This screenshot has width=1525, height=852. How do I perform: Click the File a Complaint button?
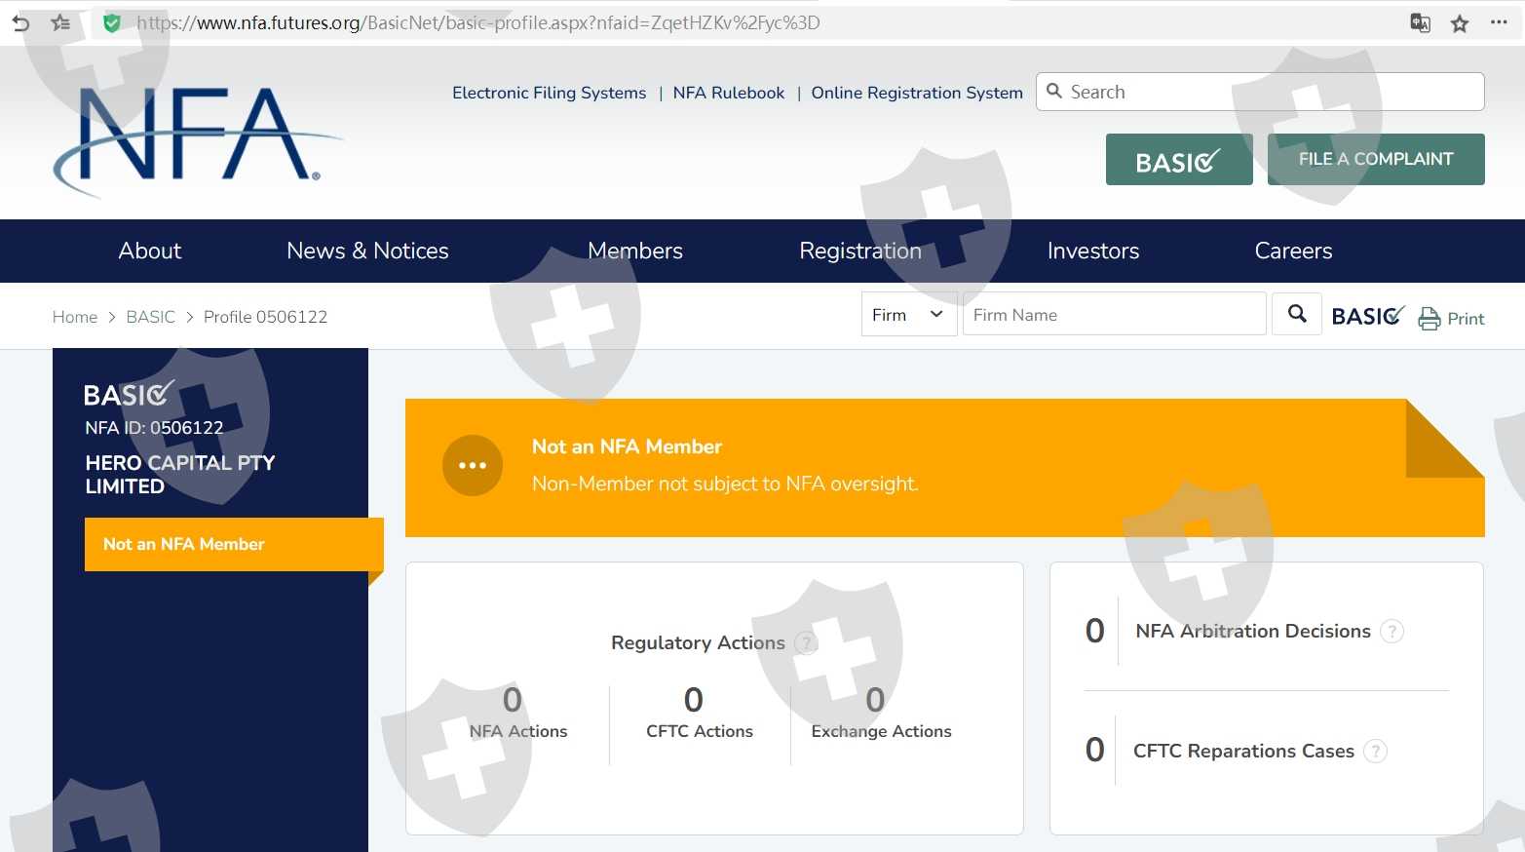click(x=1376, y=159)
